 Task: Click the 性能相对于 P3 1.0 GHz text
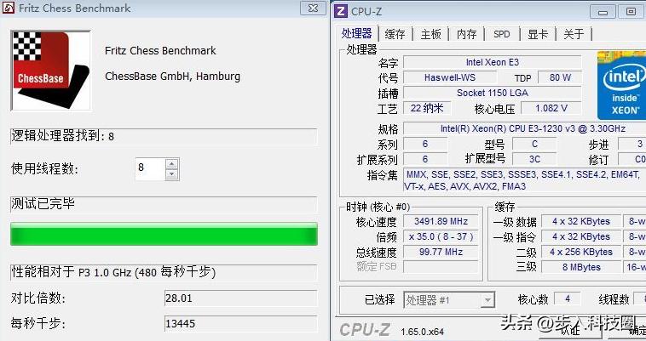tap(113, 272)
